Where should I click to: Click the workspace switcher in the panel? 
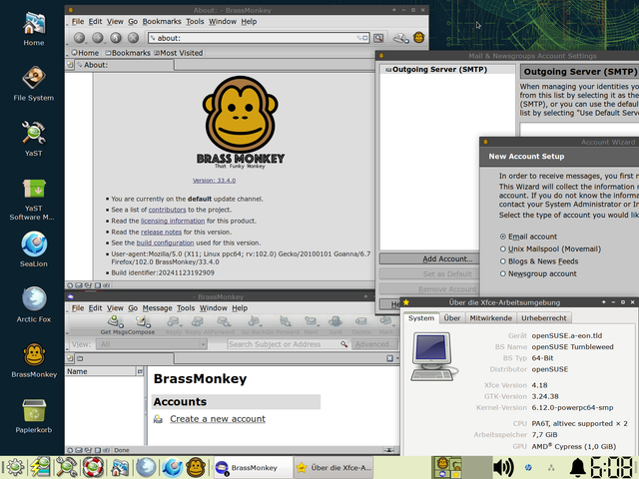pos(461,467)
